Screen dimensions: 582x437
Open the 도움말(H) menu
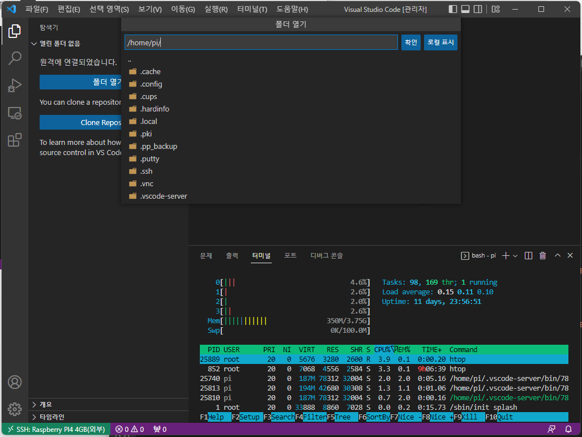click(x=292, y=9)
